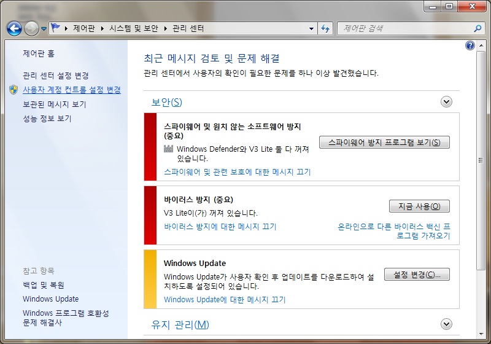This screenshot has width=491, height=344.
Task: Collapse the 보안(S) section chevron
Action: click(x=446, y=102)
